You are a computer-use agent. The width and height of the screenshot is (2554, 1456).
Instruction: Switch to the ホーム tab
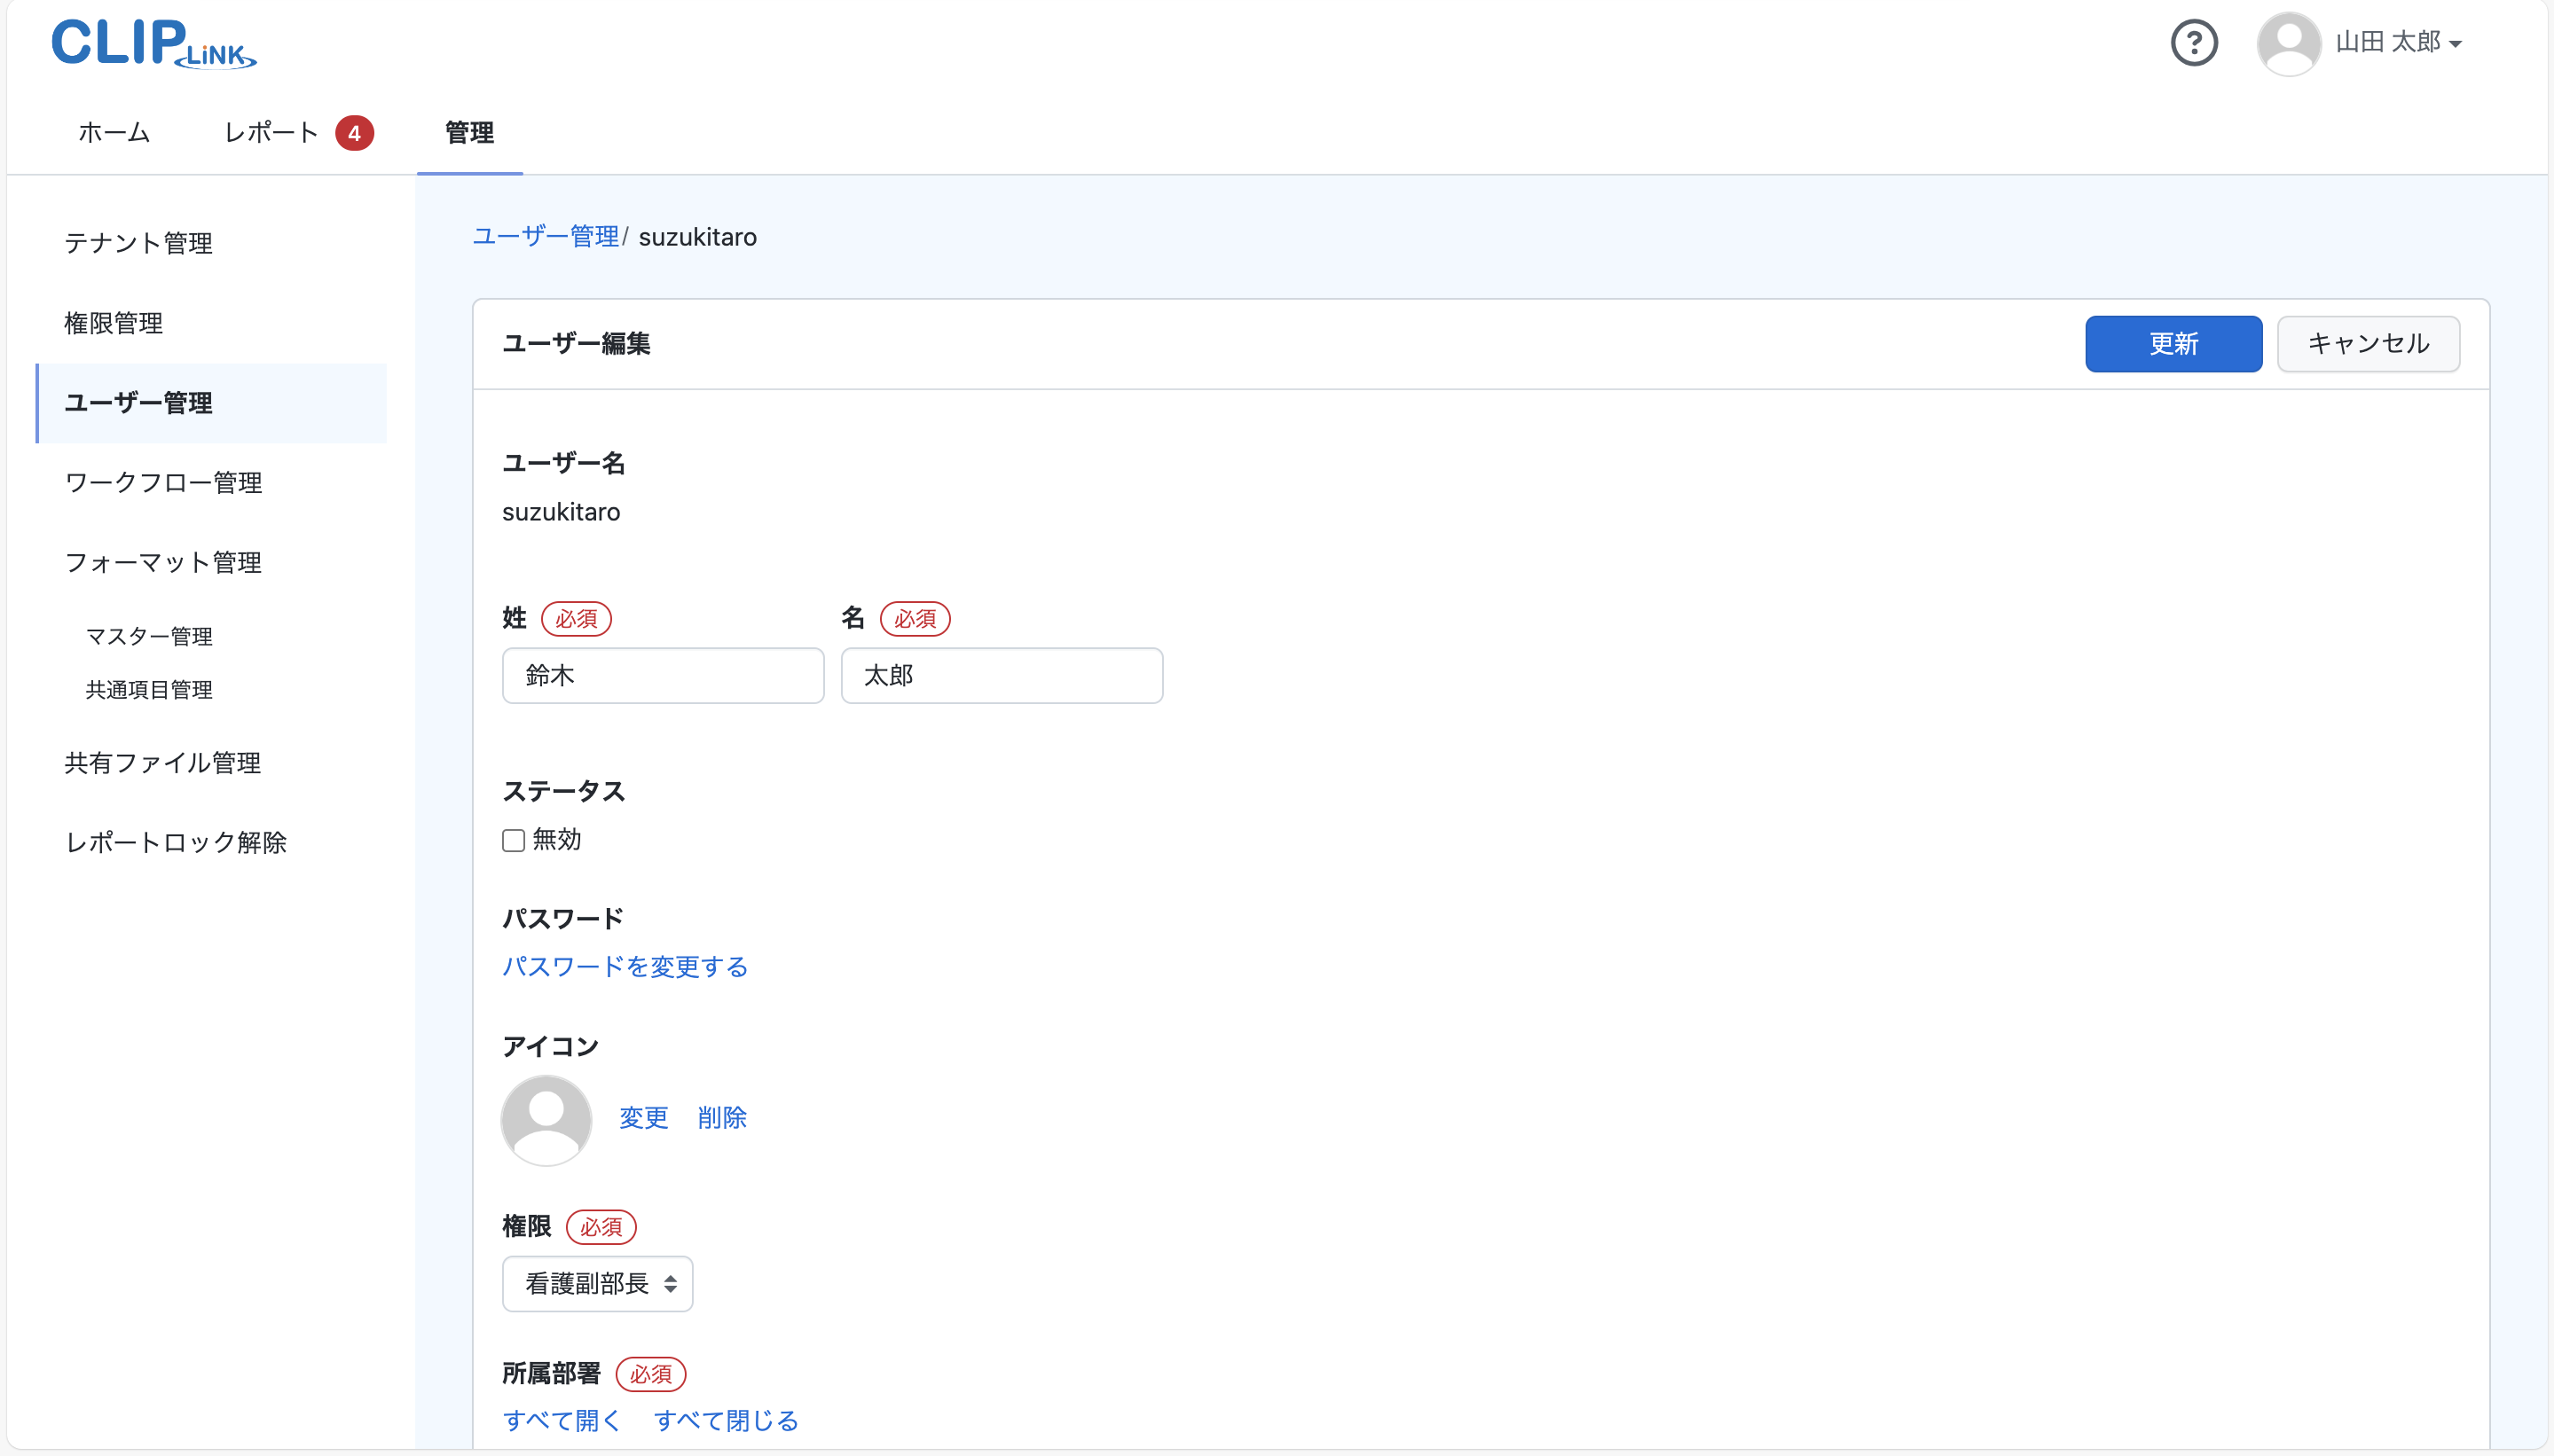tap(112, 132)
